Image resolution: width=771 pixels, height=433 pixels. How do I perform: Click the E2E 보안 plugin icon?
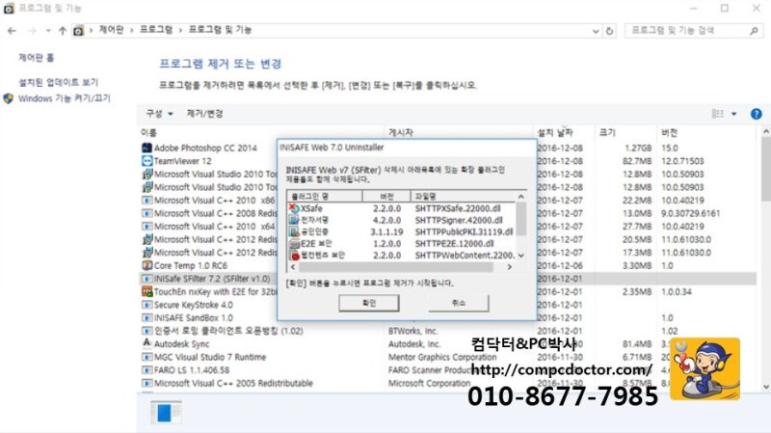coord(294,244)
